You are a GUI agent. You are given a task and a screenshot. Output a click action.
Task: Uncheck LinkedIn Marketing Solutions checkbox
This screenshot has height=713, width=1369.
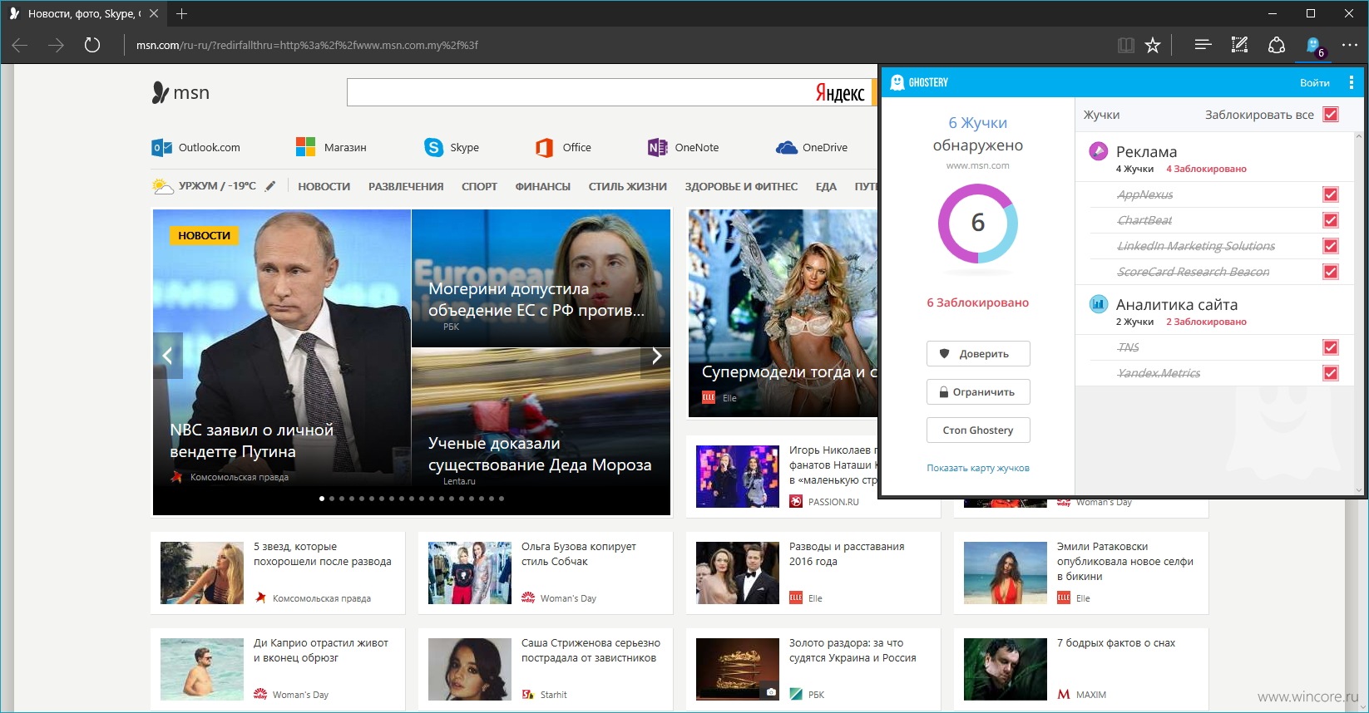1331,246
